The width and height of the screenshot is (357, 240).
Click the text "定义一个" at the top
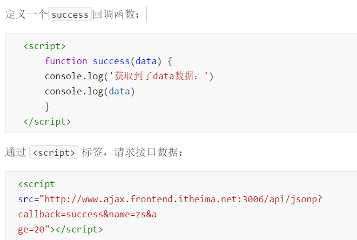(26, 15)
